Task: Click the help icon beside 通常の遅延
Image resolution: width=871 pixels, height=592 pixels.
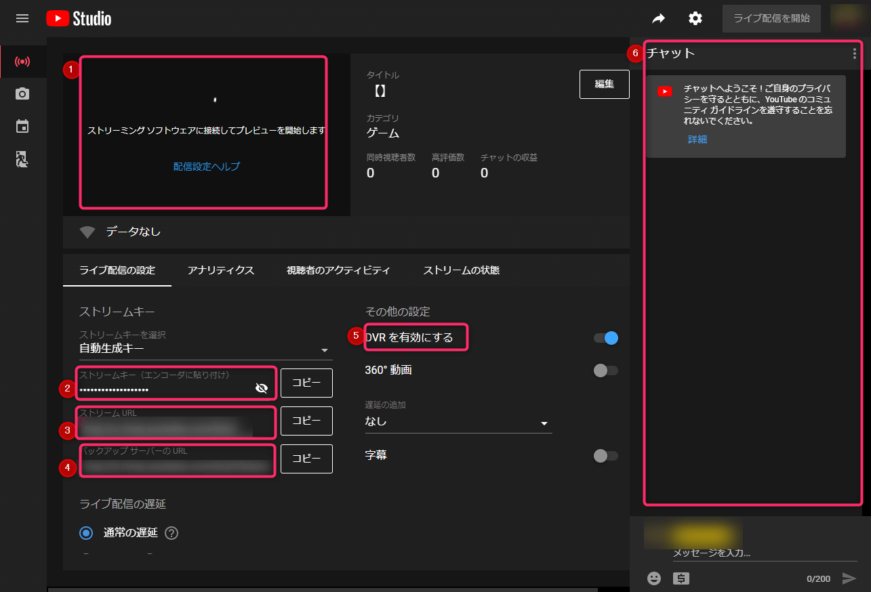Action: click(171, 533)
